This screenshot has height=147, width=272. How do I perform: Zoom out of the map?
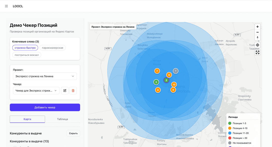click(x=257, y=32)
